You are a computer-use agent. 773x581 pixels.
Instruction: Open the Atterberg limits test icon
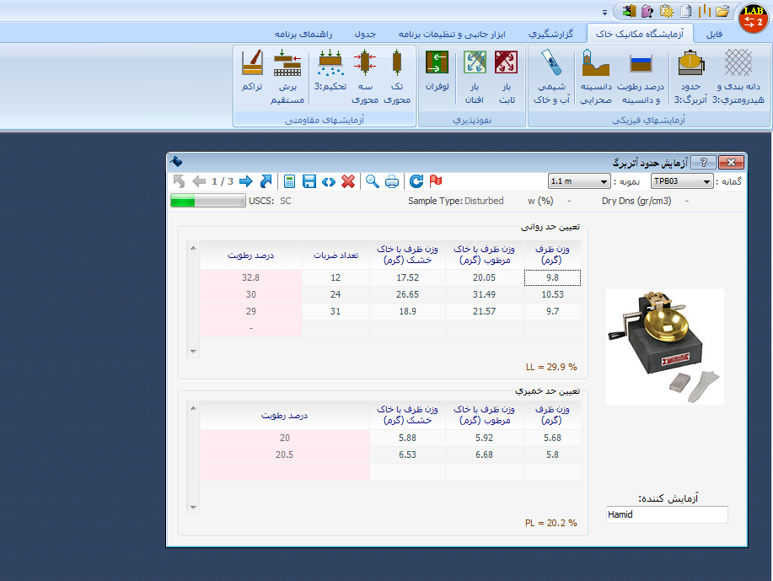[691, 76]
